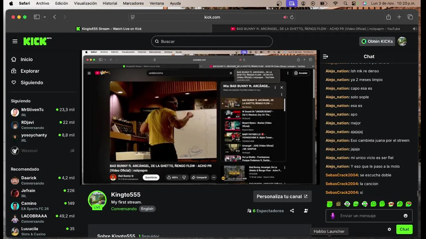426x239 pixels.
Task: Click the share stream icon
Action: coord(292,211)
